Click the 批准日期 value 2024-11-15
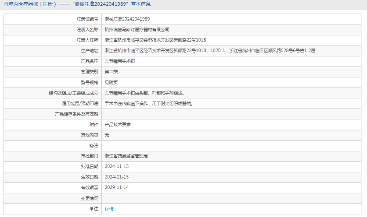This screenshot has height=217, width=367. point(116,166)
